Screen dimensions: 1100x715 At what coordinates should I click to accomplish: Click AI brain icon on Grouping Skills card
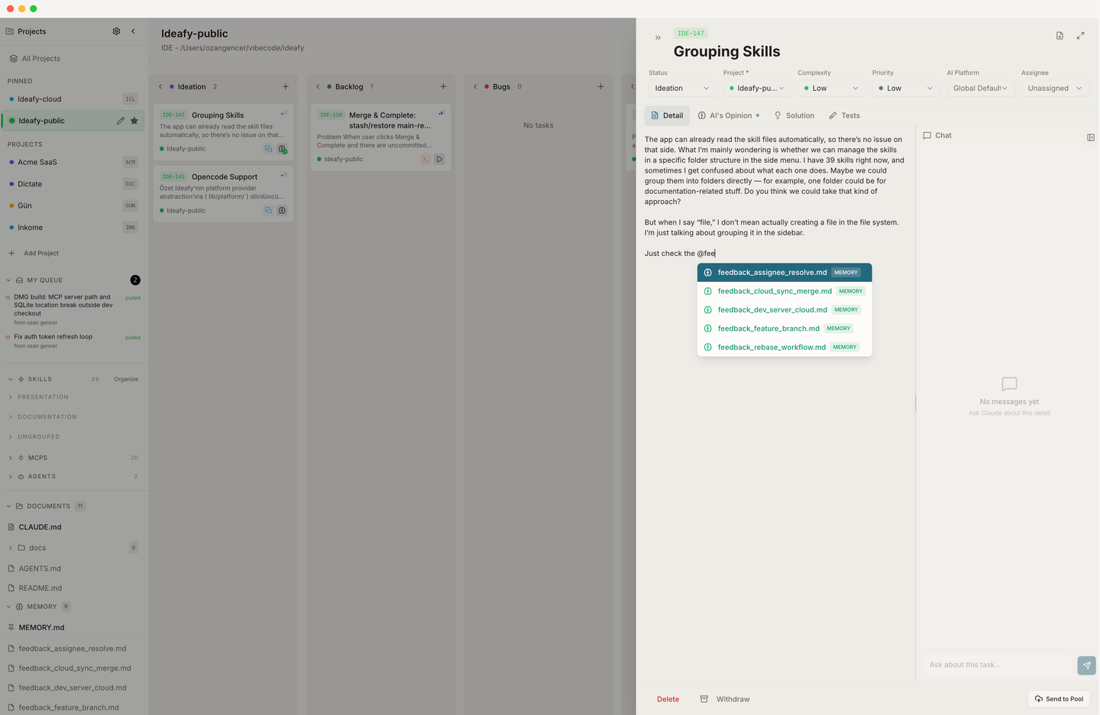(282, 149)
